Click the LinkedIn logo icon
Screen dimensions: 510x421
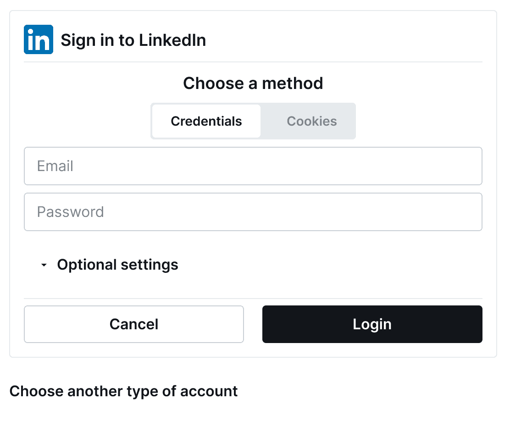pyautogui.click(x=39, y=39)
